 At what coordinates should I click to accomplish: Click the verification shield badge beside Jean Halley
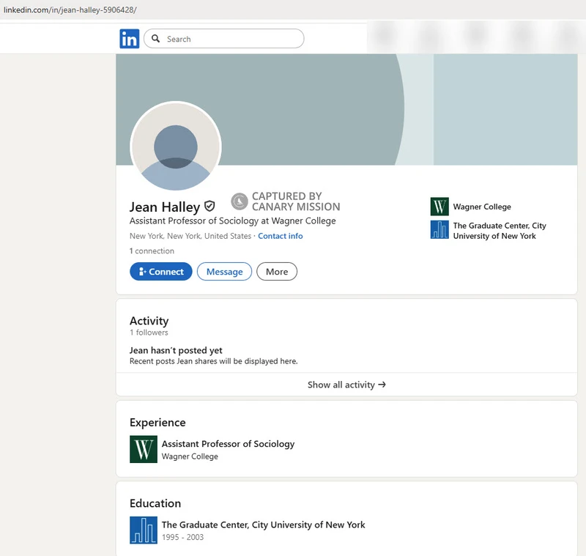209,206
